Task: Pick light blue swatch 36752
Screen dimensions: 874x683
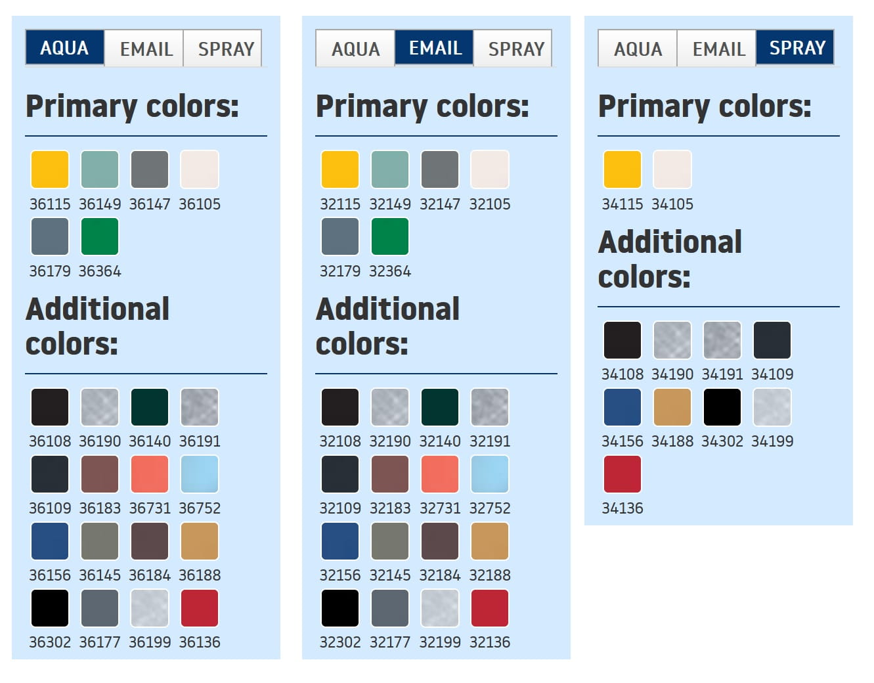Action: (x=200, y=474)
